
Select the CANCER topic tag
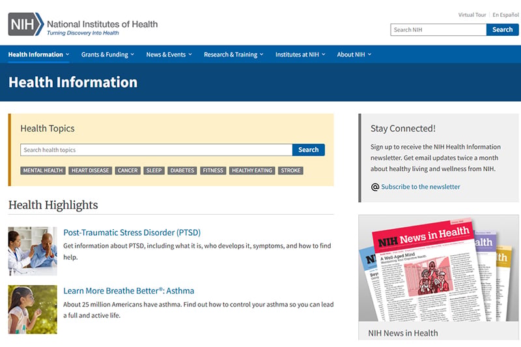128,171
